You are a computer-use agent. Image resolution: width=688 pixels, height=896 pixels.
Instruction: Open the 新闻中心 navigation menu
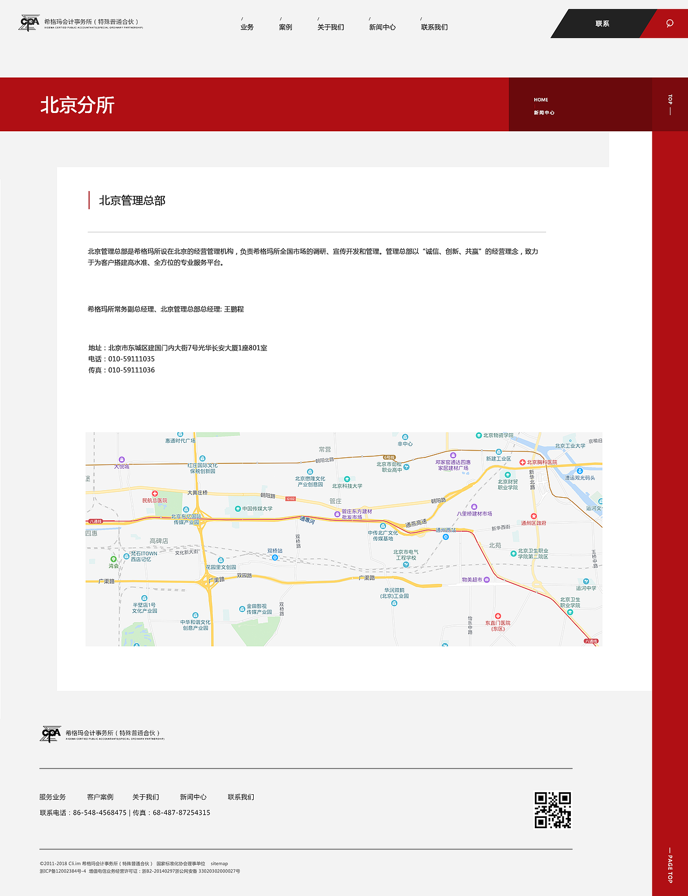click(382, 27)
